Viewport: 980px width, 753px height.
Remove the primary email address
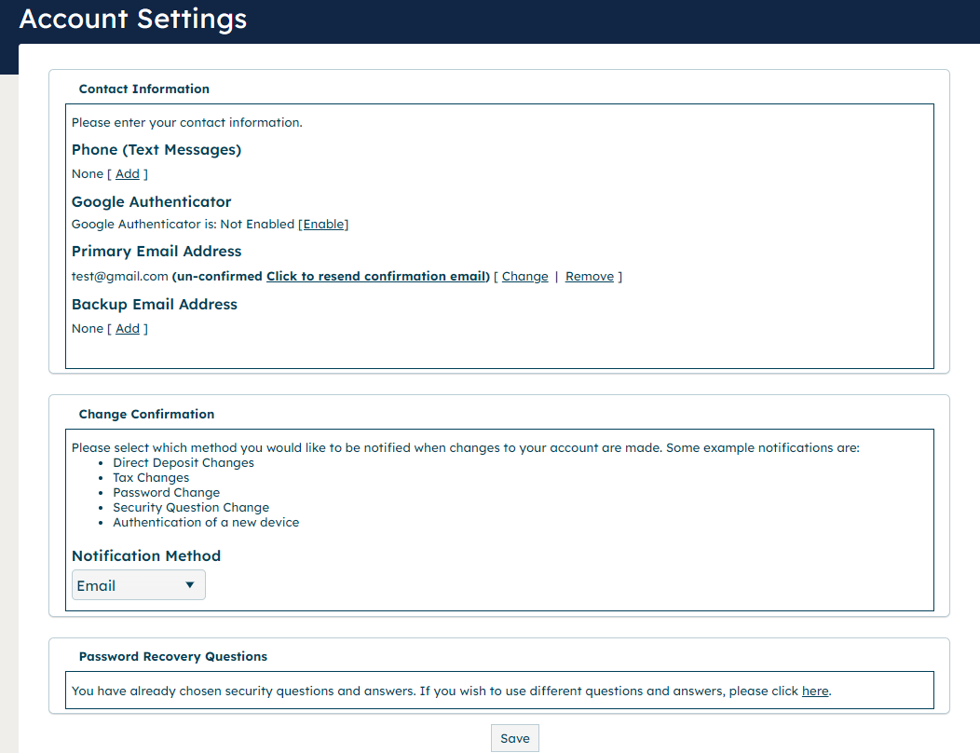[589, 277]
